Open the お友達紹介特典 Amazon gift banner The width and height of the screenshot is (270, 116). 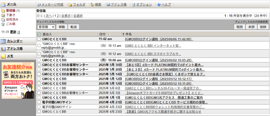(x=18, y=81)
